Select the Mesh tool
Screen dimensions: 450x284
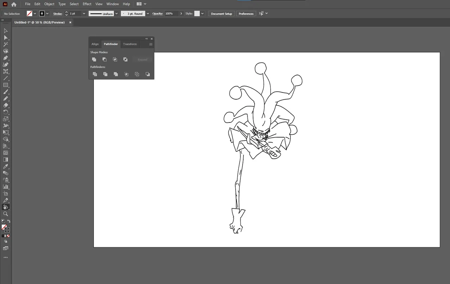6,153
